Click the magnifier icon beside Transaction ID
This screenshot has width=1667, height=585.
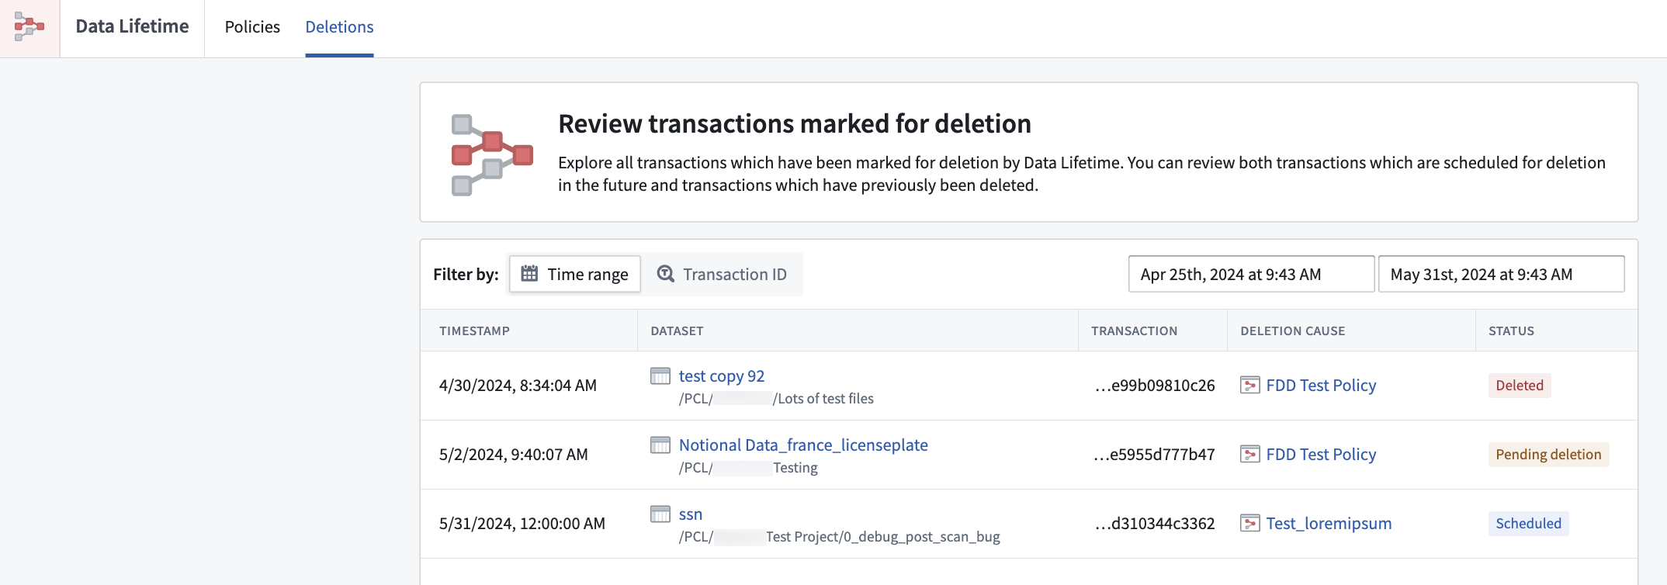click(x=666, y=274)
